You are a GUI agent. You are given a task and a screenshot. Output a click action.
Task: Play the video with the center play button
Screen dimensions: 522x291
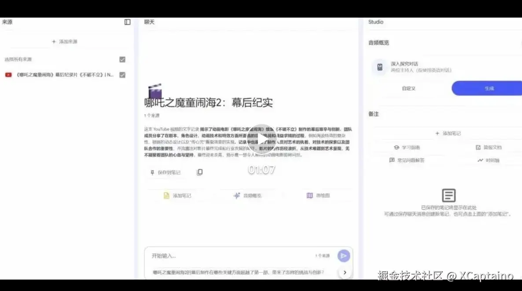coord(262,138)
